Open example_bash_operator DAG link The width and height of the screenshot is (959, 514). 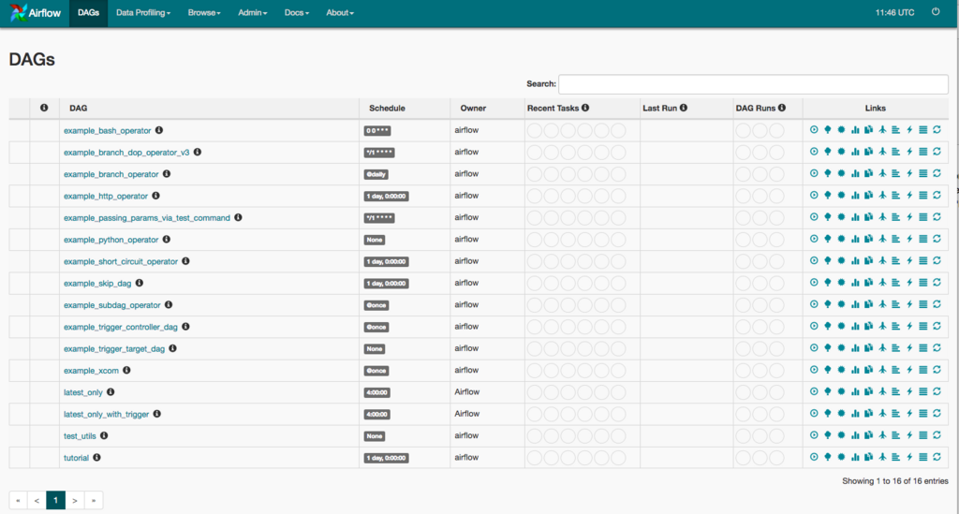point(107,130)
